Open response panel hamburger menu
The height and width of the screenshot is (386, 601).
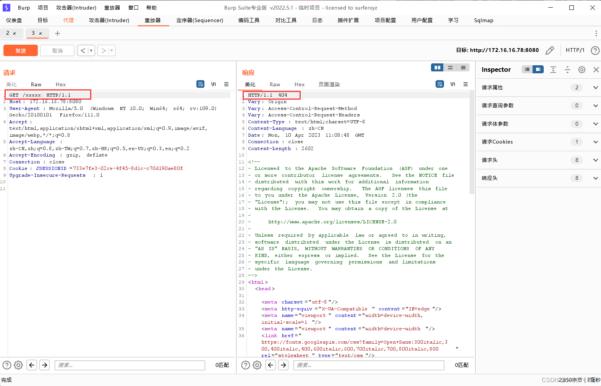(466, 84)
